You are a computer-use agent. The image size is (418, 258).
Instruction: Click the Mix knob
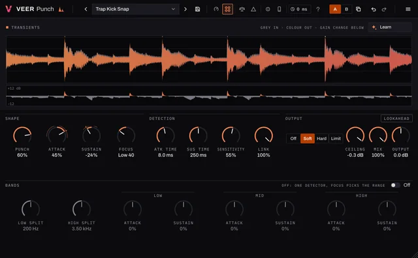(x=378, y=135)
